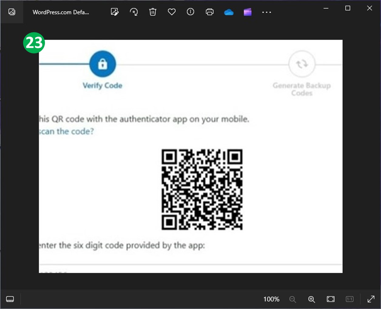Click the 'Generate Backup Codes' label in the photo
Screen dimensions: 381x309
coord(302,89)
